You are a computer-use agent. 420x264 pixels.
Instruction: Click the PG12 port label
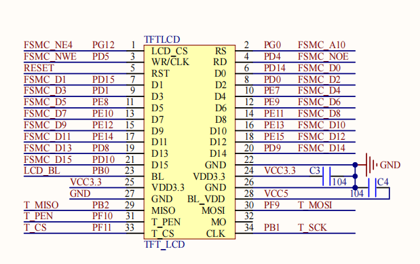pos(103,45)
